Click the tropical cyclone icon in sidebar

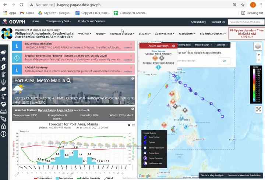click(3, 68)
